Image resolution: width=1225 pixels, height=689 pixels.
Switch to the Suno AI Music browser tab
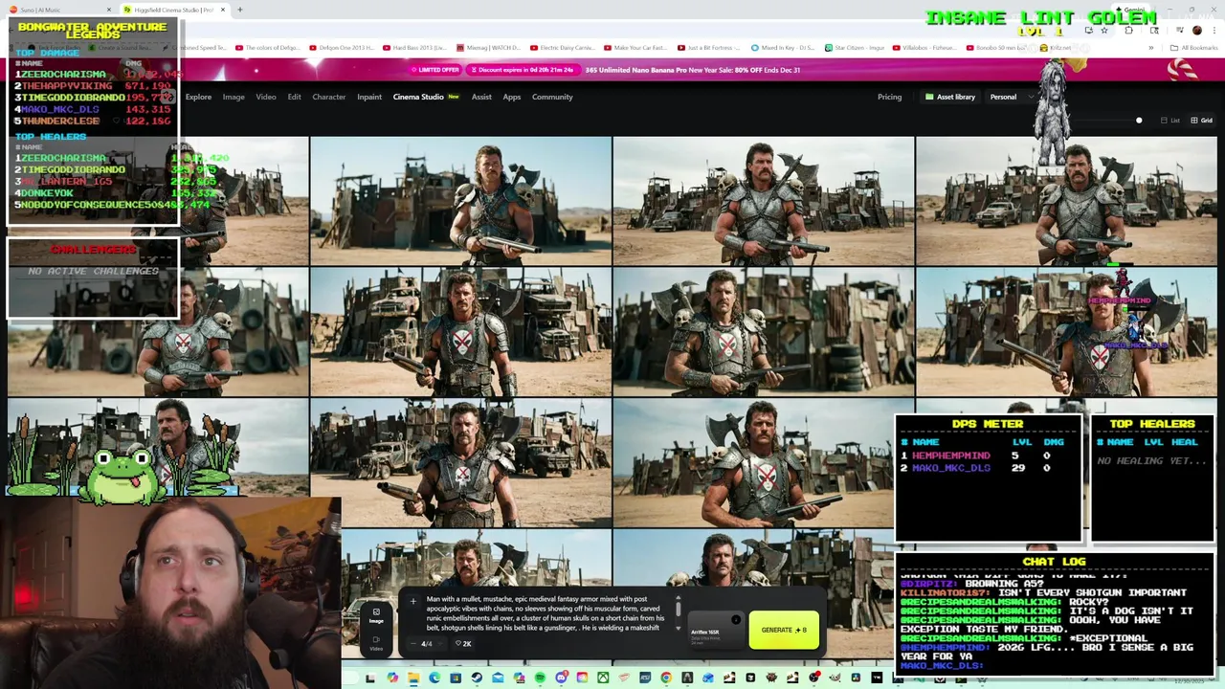click(59, 10)
